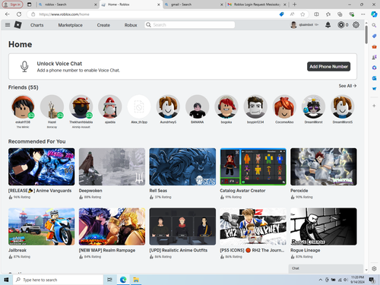380x285 pixels.
Task: Add an app to Edge sidebar with plus
Action: coord(374,106)
